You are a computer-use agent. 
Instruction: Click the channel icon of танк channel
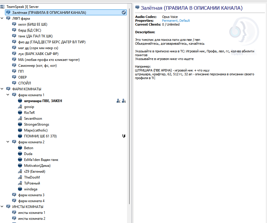14,36
